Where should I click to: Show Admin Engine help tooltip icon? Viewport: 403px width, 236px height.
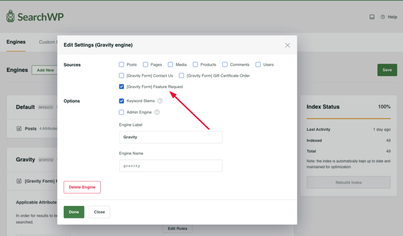pos(157,112)
